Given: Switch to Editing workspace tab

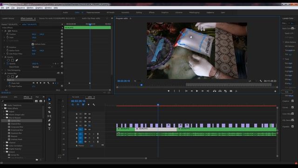Looking at the screenshot, I should pos(139,13).
